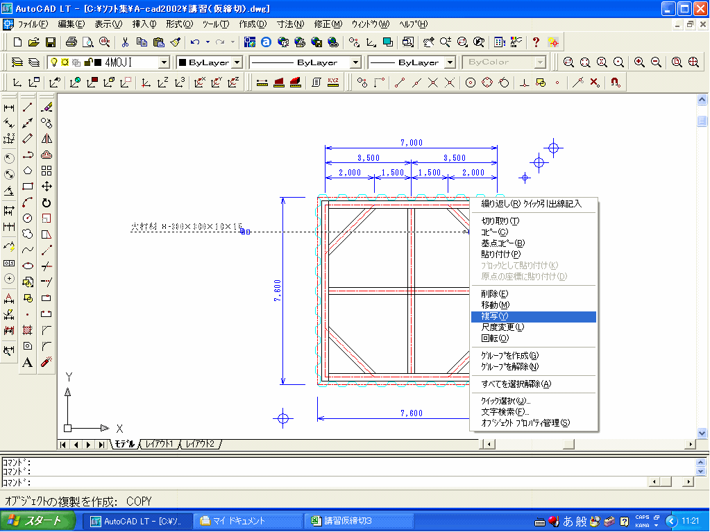Click the スタート button
This screenshot has height=532, width=710.
(x=37, y=521)
